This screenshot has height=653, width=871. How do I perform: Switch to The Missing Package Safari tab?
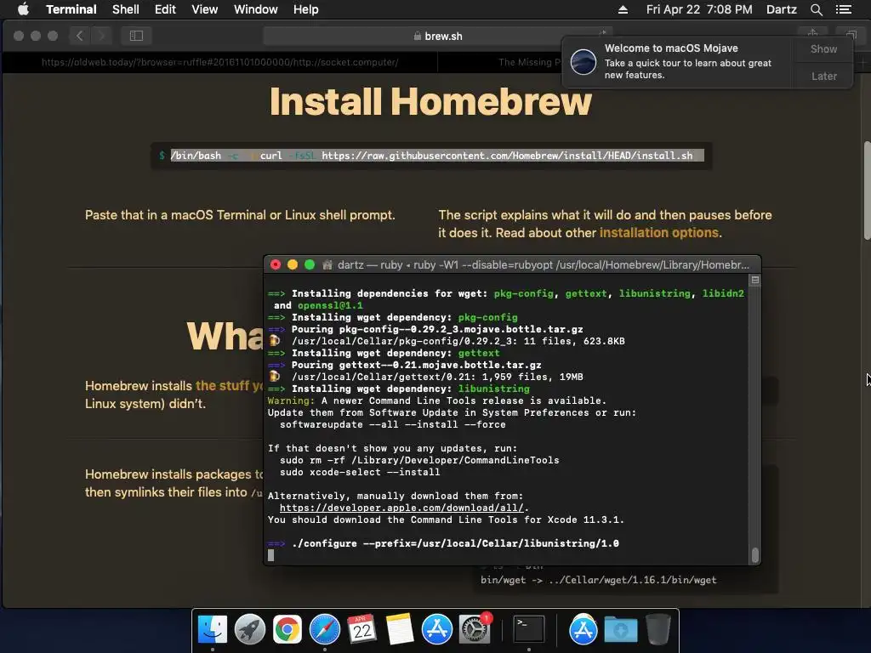529,62
